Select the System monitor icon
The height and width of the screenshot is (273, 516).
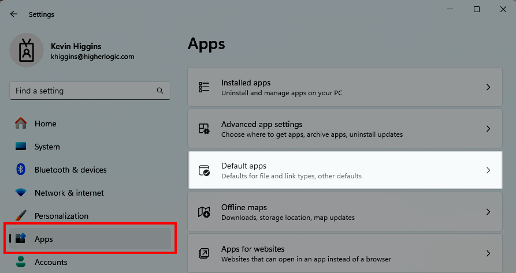tap(21, 147)
